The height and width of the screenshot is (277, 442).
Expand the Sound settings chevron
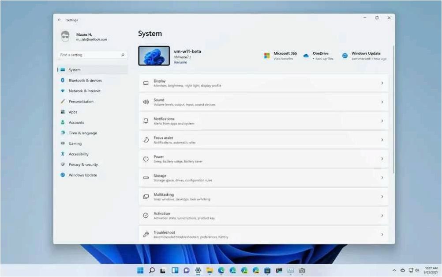[x=382, y=102]
